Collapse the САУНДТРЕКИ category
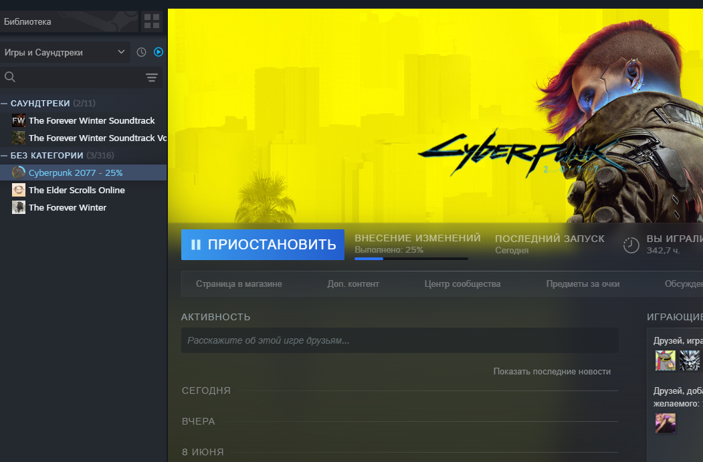Screen dimensions: 703x462 [x=4, y=103]
